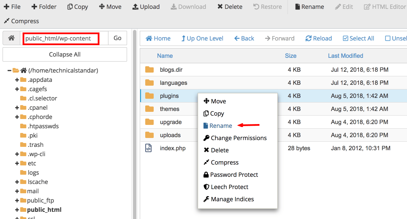Expand the .appdata folder tree node

(x=17, y=80)
